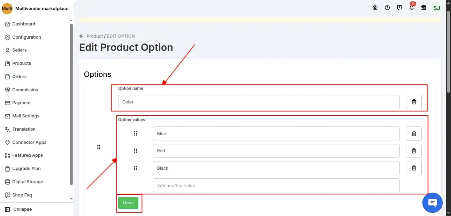Focus the Add another value field
The width and height of the screenshot is (451, 216).
(x=276, y=185)
